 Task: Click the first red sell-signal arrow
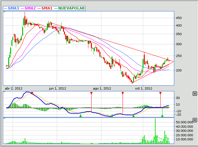click(32, 93)
